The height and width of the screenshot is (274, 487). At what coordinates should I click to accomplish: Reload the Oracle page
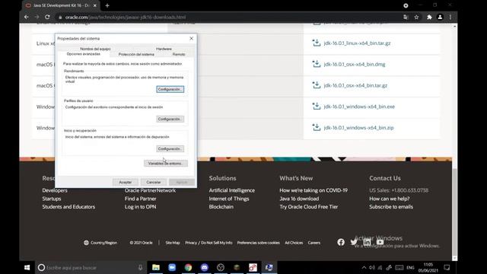47,17
